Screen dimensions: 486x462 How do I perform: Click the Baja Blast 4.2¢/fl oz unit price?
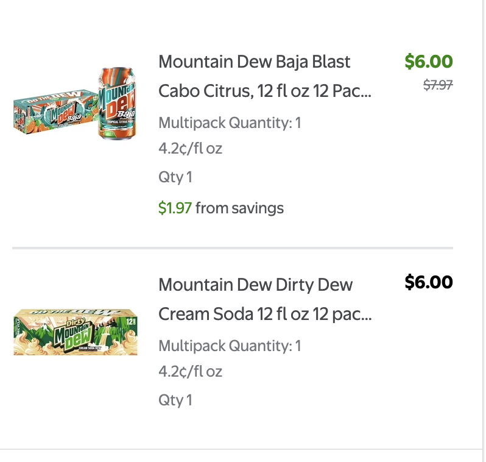(x=190, y=148)
